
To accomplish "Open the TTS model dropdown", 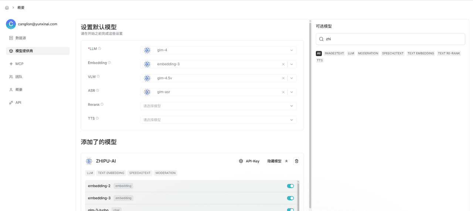I will 218,120.
